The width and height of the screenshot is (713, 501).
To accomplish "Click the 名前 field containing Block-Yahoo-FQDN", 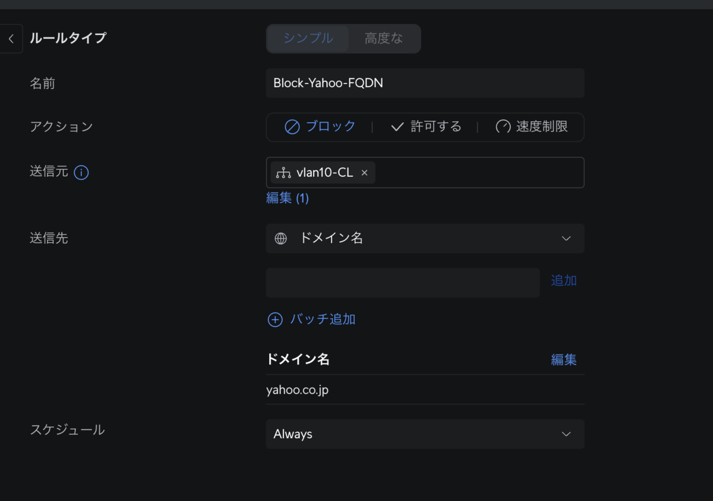I will (425, 83).
